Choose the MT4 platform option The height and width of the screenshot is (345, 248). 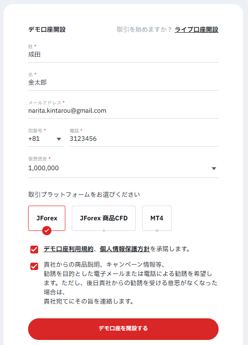click(x=157, y=218)
